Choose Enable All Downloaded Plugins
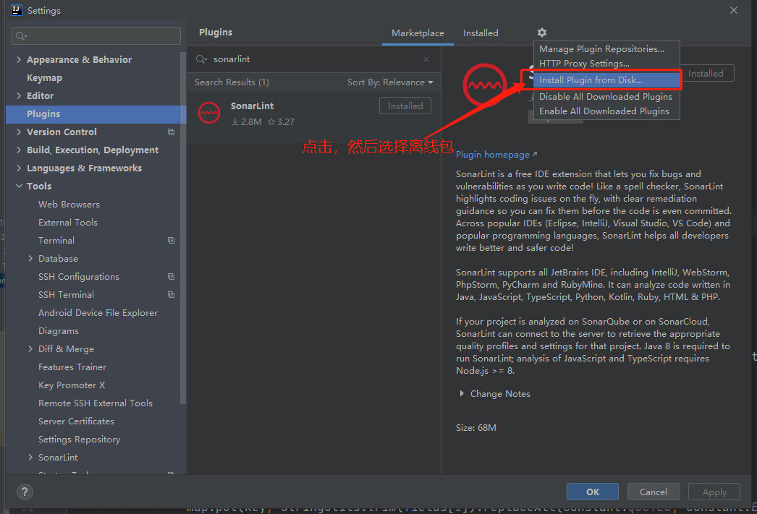Image resolution: width=757 pixels, height=514 pixels. point(606,111)
